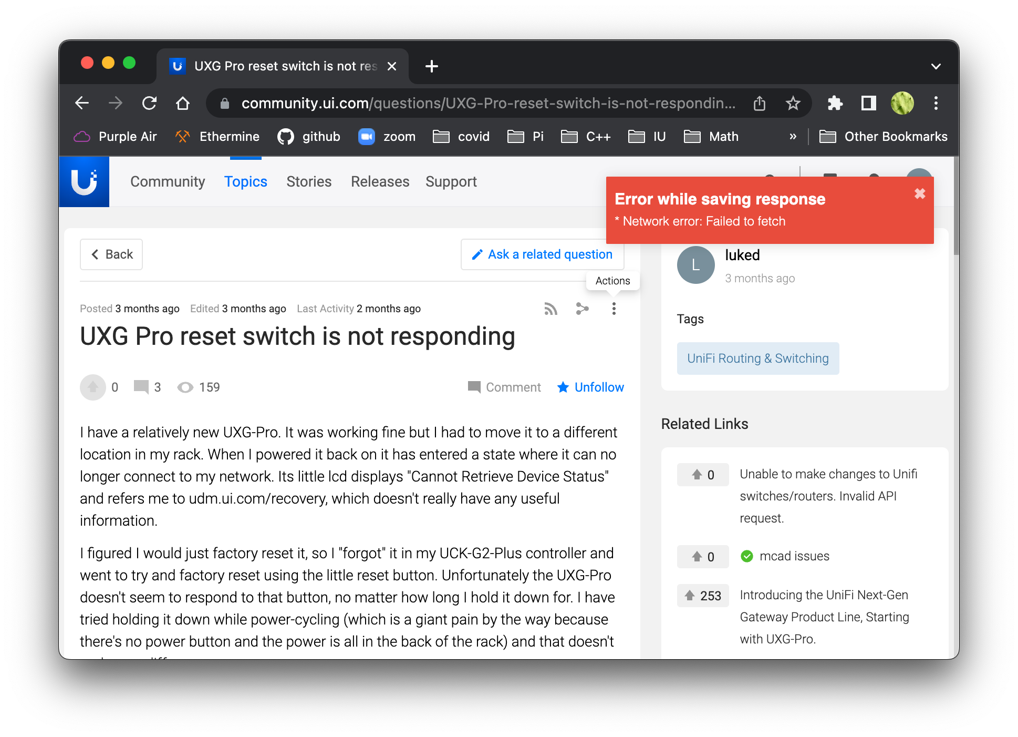Bookmark this page with star icon

pyautogui.click(x=793, y=104)
